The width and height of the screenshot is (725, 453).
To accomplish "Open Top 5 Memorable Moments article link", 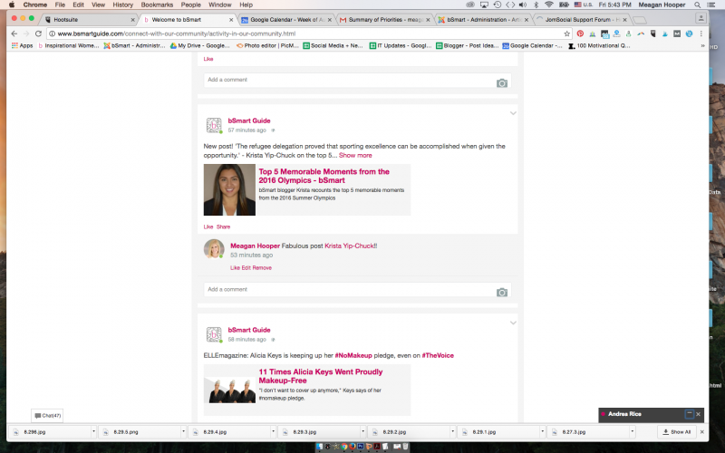I will tap(324, 176).
